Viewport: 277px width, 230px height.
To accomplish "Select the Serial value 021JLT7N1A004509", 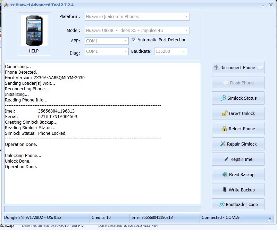I will pyautogui.click(x=58, y=117).
